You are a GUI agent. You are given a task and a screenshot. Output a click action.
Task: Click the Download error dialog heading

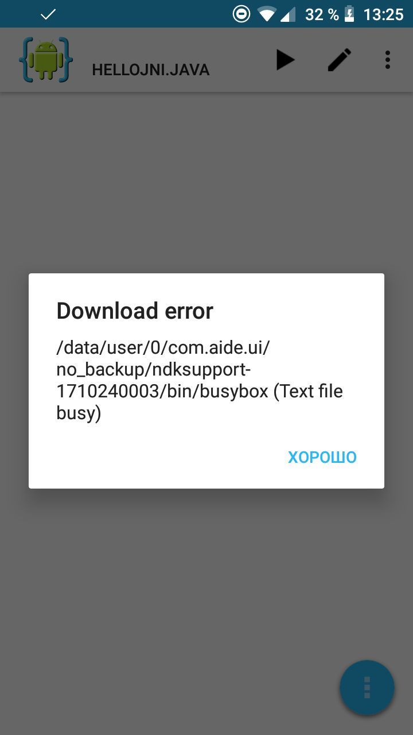[135, 311]
